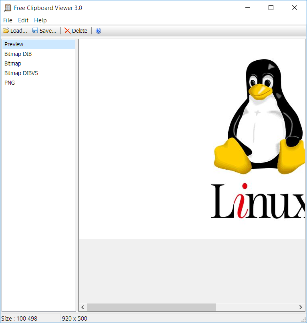Click the window resize grip in status bar
Image resolution: width=307 pixels, height=323 pixels.
click(304, 320)
